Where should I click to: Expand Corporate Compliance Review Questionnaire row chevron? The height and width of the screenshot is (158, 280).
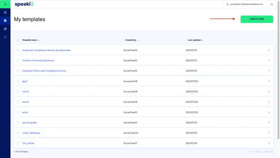pyautogui.click(x=269, y=50)
